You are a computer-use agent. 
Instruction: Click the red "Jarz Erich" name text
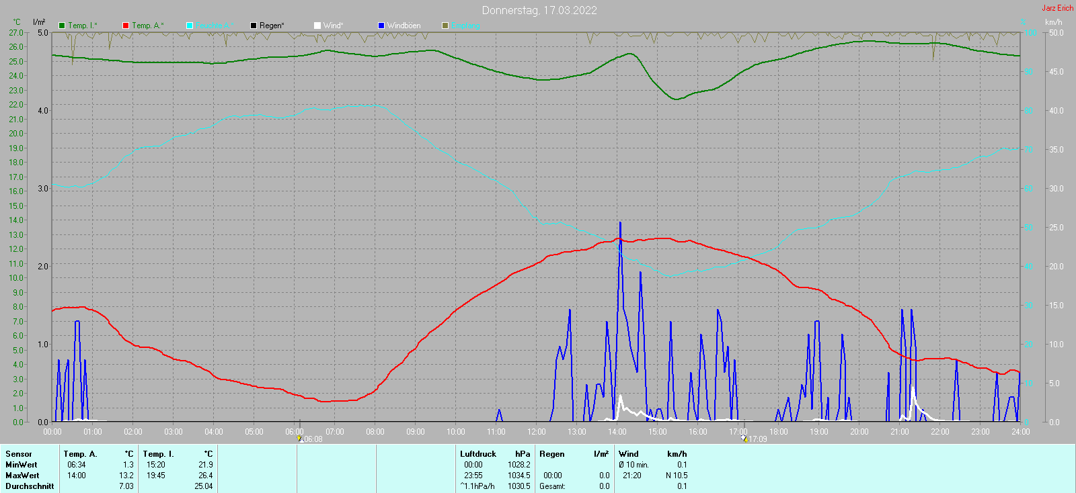(1058, 8)
